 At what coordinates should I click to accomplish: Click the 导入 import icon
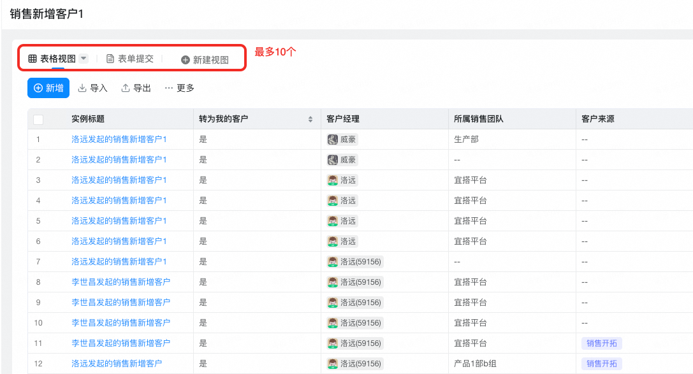(82, 88)
